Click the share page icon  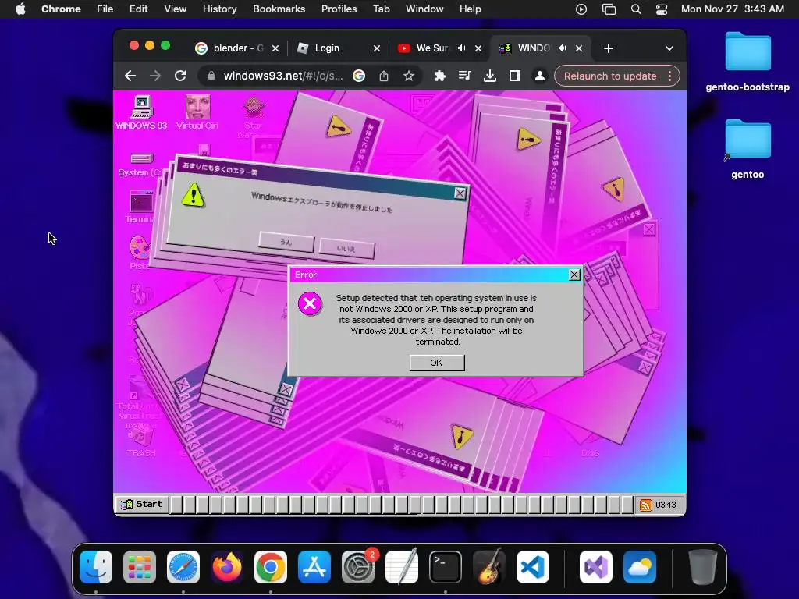tap(384, 76)
